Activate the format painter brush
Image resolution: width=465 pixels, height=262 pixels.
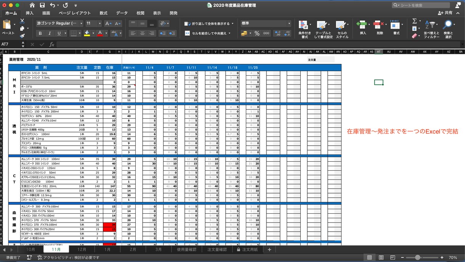pyautogui.click(x=22, y=35)
